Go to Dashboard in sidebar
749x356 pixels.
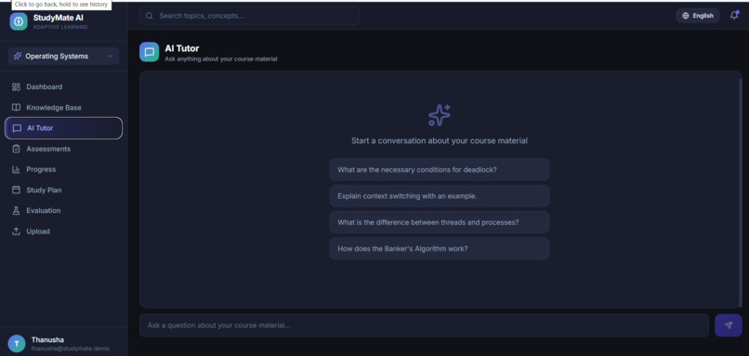63,87
